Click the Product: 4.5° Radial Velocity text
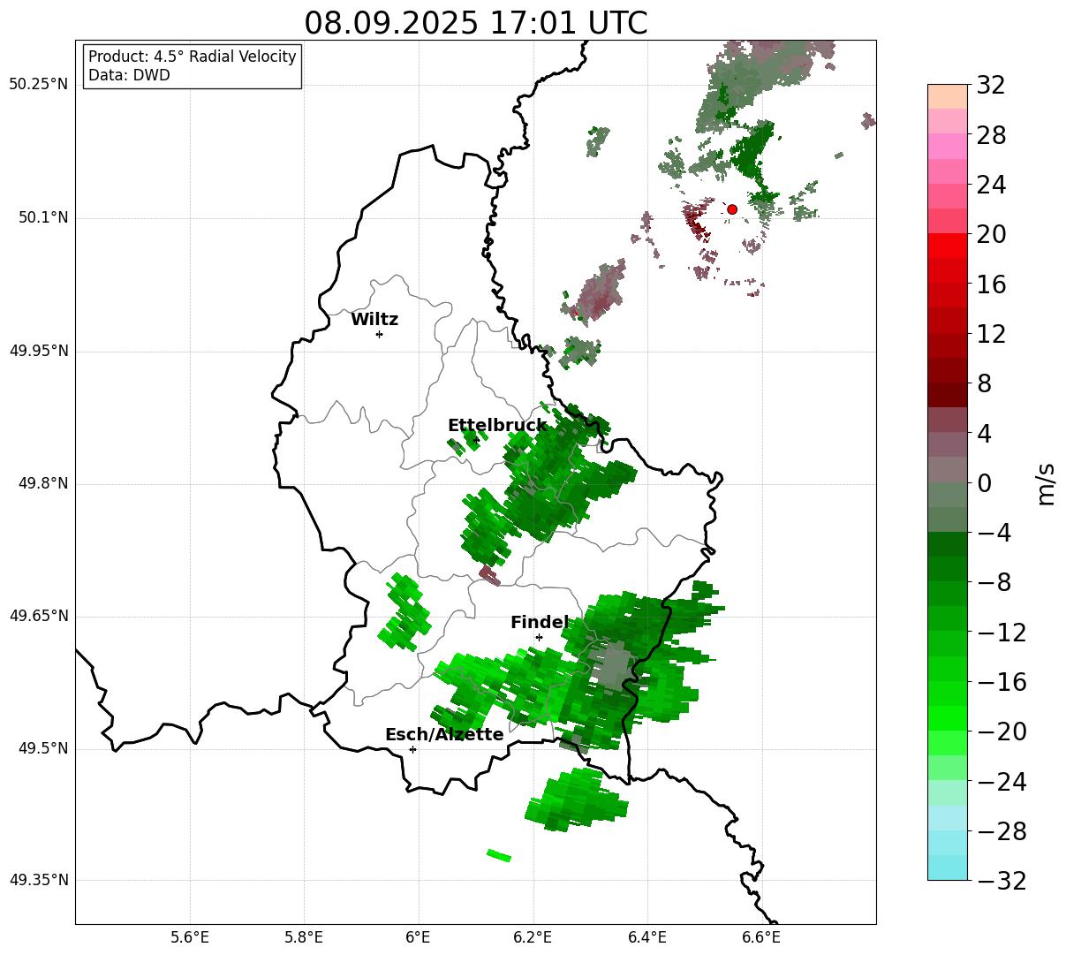This screenshot has width=1066, height=955. tap(193, 57)
